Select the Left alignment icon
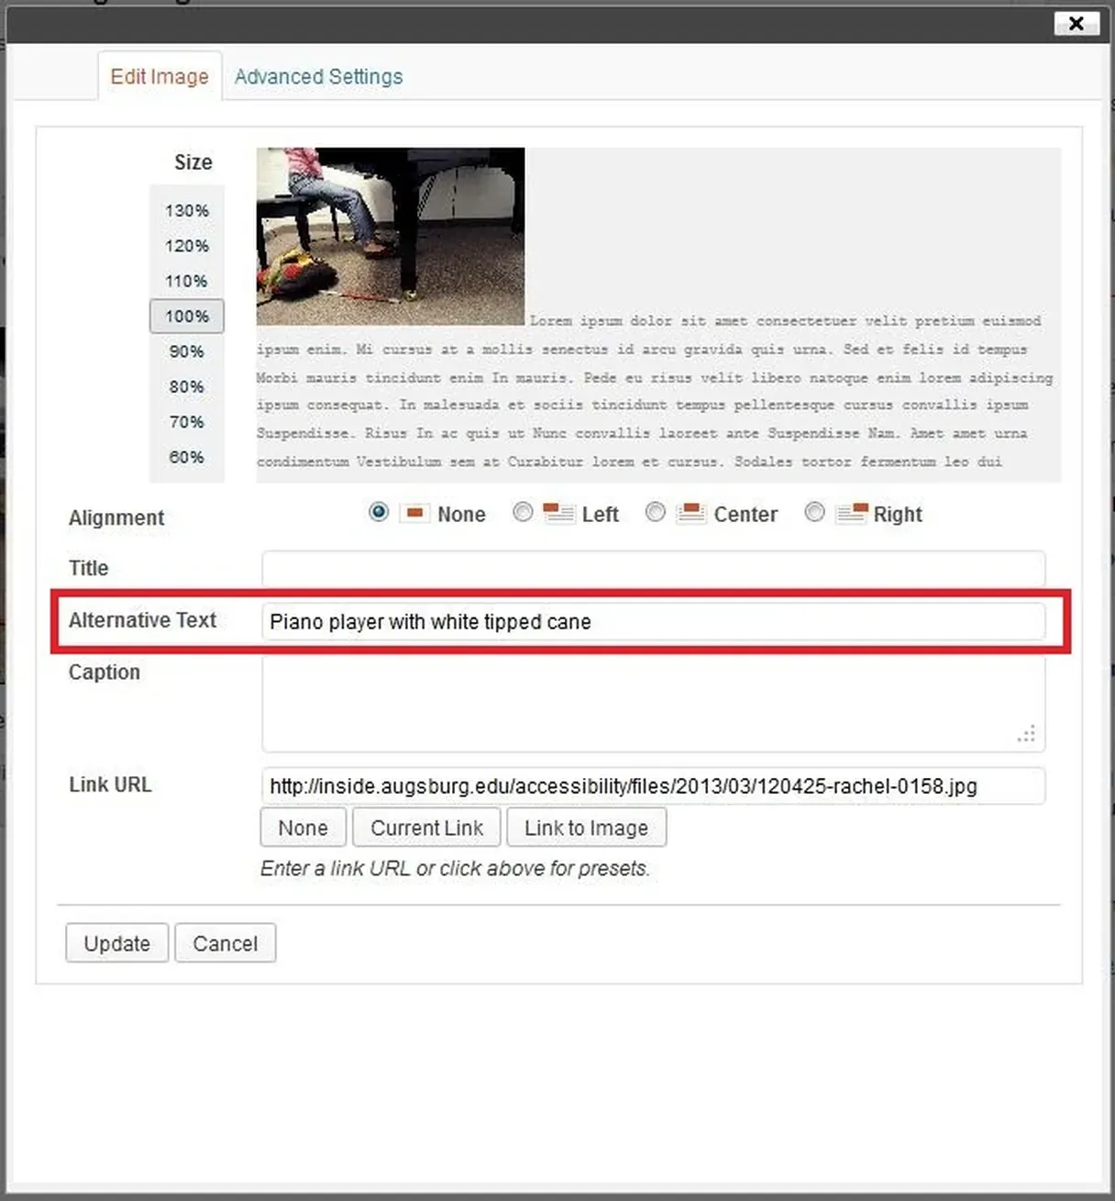 tap(557, 514)
